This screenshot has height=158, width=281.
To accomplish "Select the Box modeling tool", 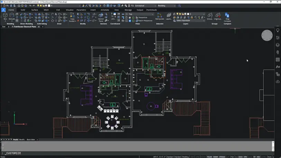I will (5, 16).
